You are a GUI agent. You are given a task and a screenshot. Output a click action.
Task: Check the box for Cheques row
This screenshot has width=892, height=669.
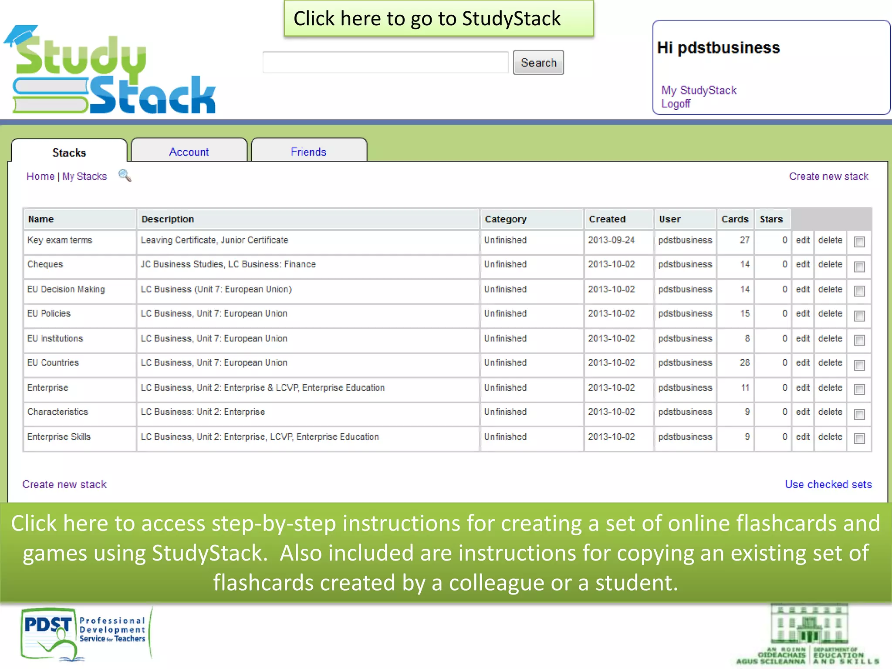tap(859, 267)
